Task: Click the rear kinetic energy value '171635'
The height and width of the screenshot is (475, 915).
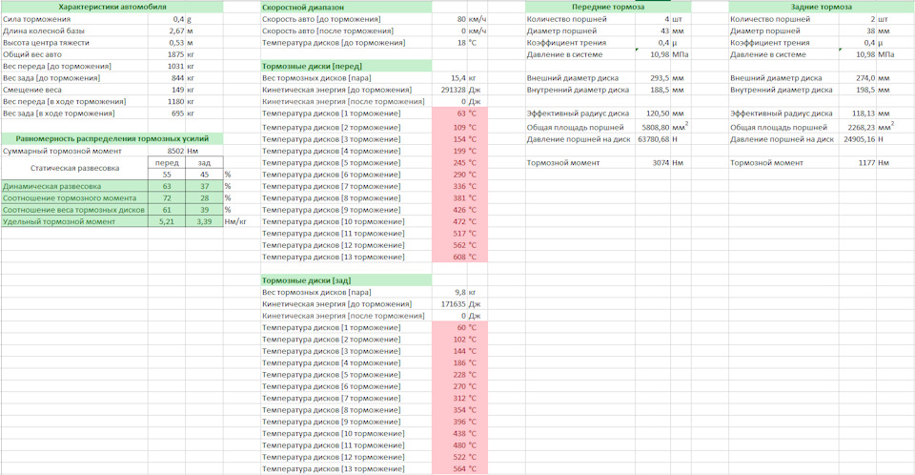Action: coord(449,304)
